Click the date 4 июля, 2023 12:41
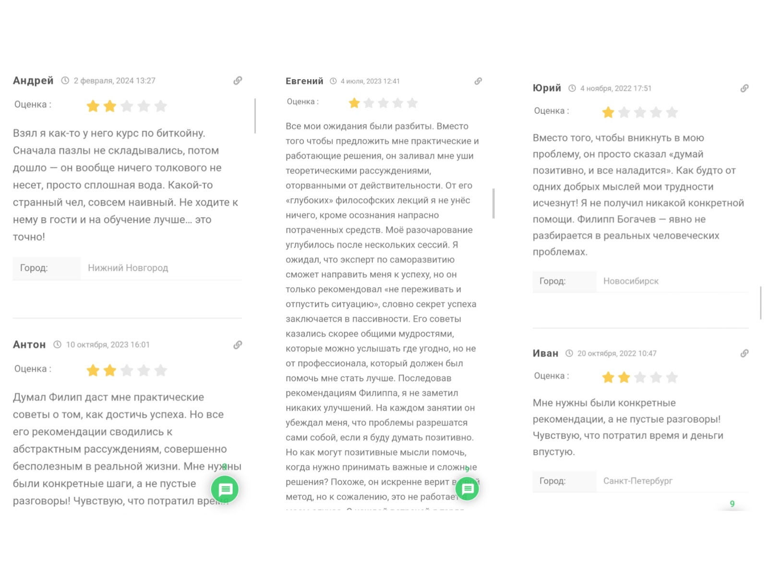 pos(370,81)
